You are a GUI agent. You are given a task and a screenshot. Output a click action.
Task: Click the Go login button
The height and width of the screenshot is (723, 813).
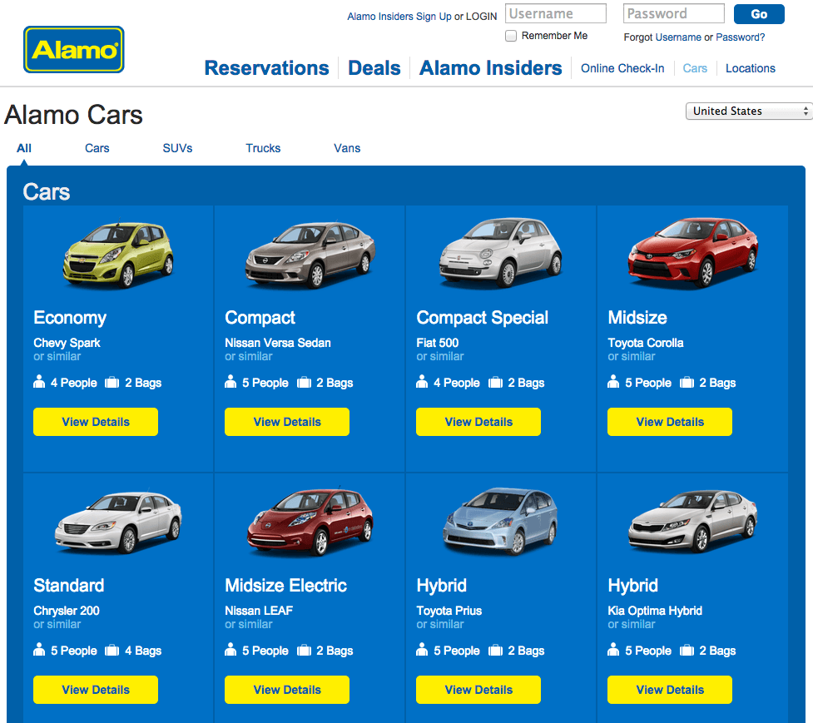759,14
